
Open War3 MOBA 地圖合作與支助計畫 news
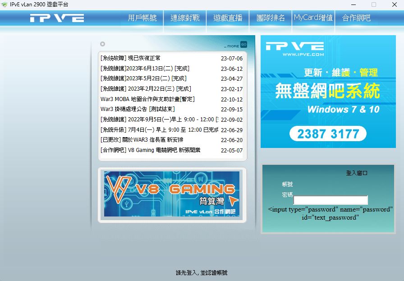[x=147, y=99]
